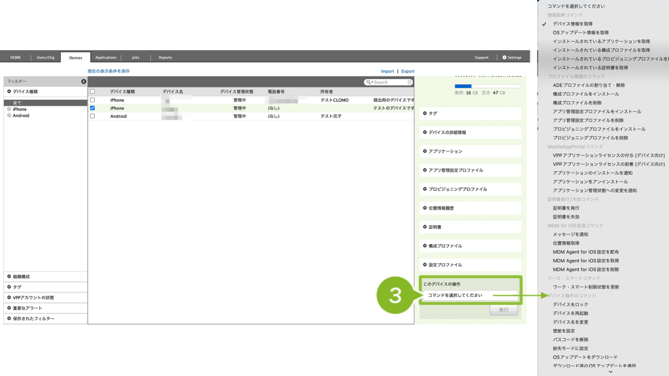Uncheck the selected second iPhone row
The width and height of the screenshot is (669, 376).
coord(92,108)
